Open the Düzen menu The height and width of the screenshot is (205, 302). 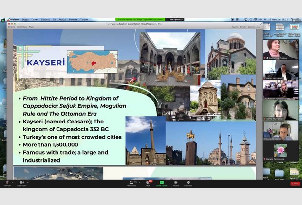click(x=35, y=20)
